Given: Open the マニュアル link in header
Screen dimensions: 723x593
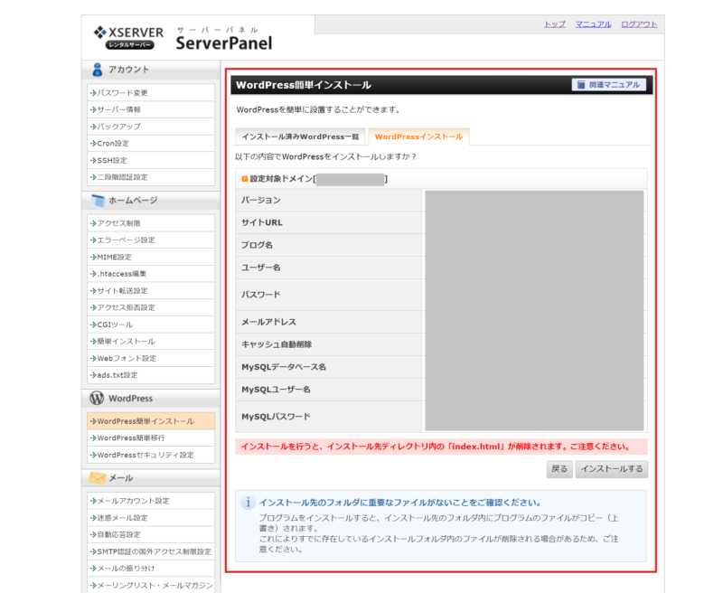Looking at the screenshot, I should coord(594,24).
